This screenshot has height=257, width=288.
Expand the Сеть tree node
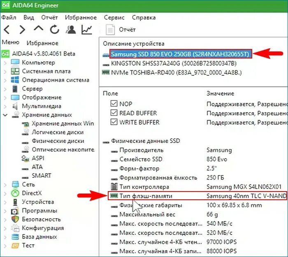click(x=5, y=185)
